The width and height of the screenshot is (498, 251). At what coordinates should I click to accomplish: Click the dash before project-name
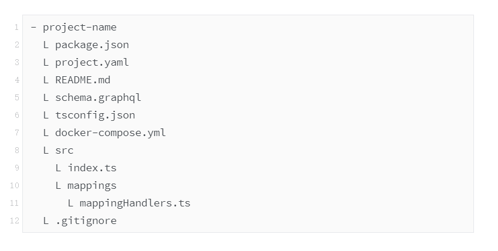click(33, 28)
